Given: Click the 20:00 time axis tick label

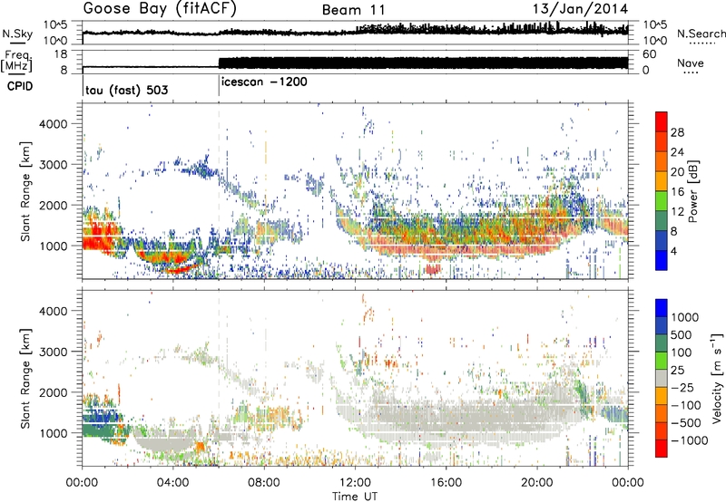Looking at the screenshot, I should pyautogui.click(x=536, y=483).
